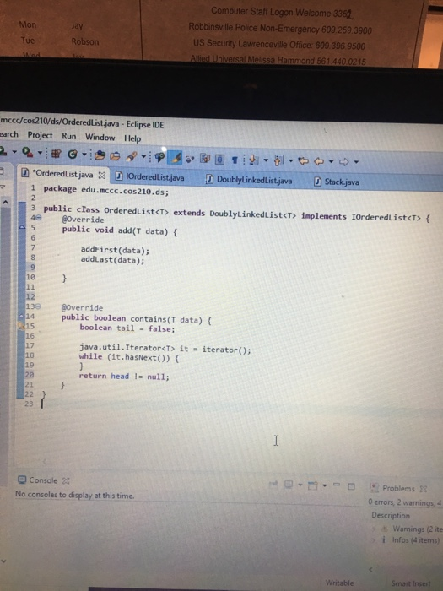The image size is (443, 591).
Task: Open the New Java Class dropdown arrow
Action: point(84,155)
